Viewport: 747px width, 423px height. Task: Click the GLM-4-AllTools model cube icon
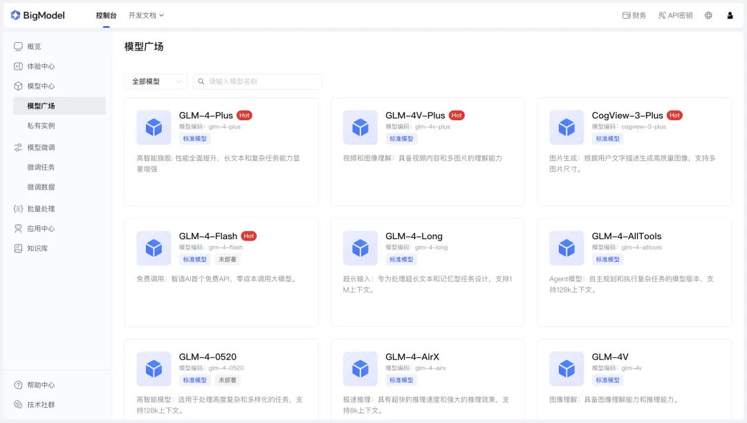pos(566,248)
